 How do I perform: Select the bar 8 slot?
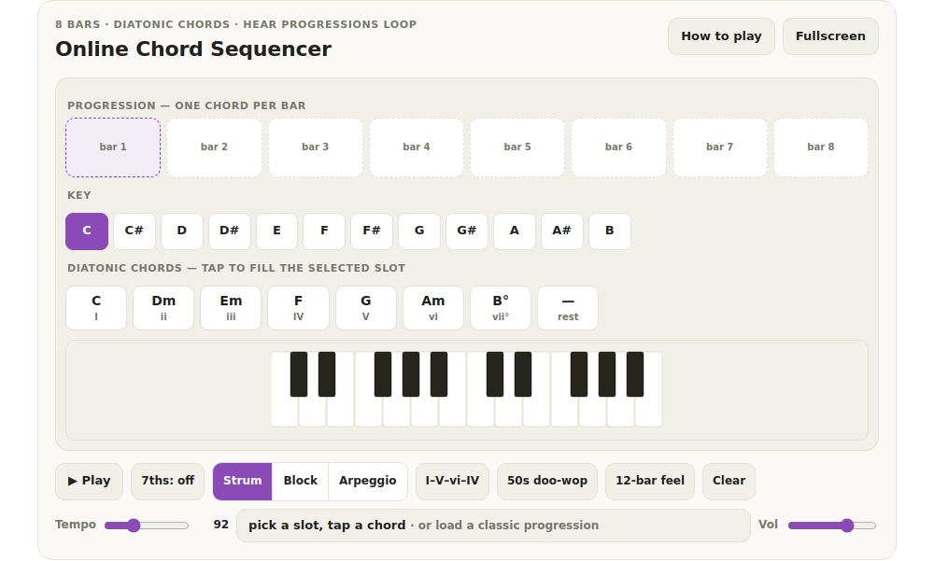pos(821,147)
